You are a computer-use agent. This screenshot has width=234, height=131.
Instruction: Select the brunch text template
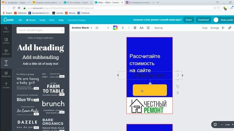[53, 107]
